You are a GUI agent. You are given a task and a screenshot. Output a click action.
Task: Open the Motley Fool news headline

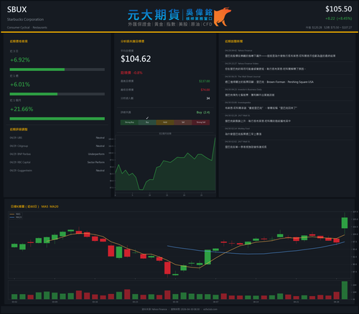click(243, 134)
